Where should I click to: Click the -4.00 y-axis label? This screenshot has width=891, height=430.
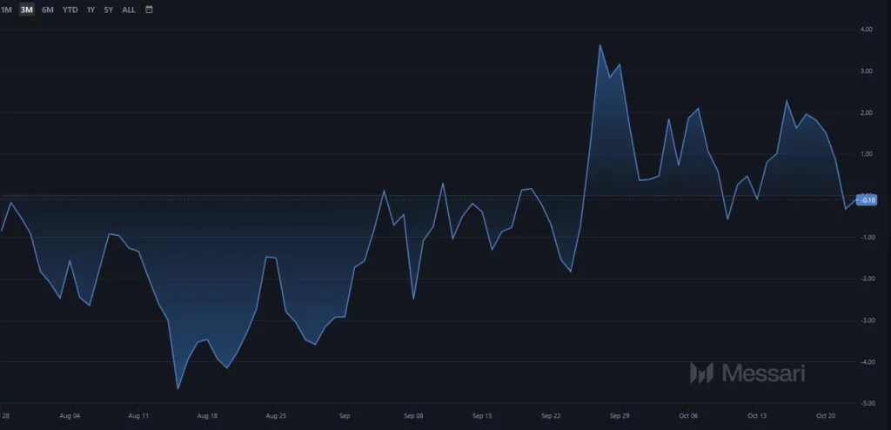click(867, 362)
